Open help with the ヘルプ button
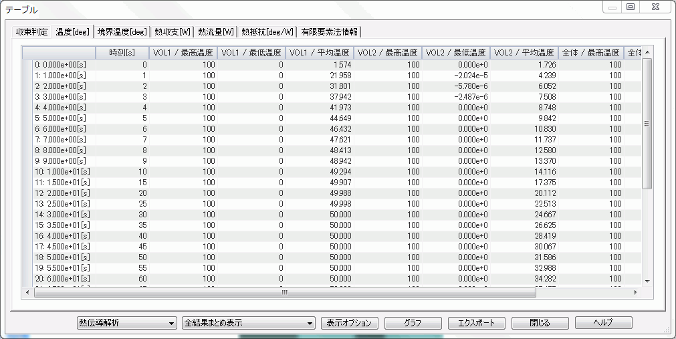 603,323
